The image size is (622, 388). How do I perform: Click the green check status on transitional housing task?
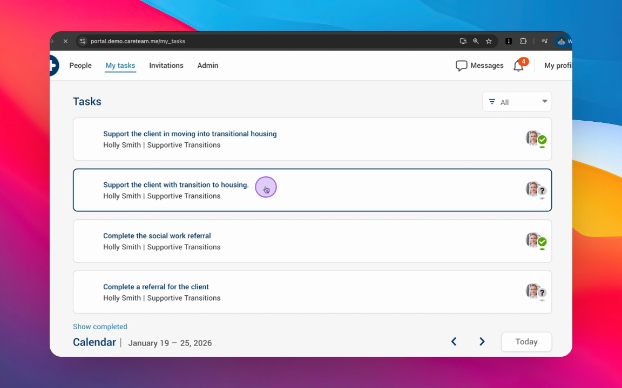click(x=542, y=140)
